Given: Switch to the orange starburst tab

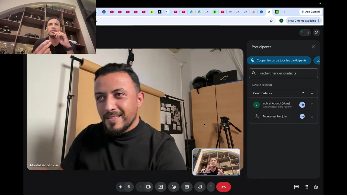Looking at the screenshot, I should [x=254, y=12].
